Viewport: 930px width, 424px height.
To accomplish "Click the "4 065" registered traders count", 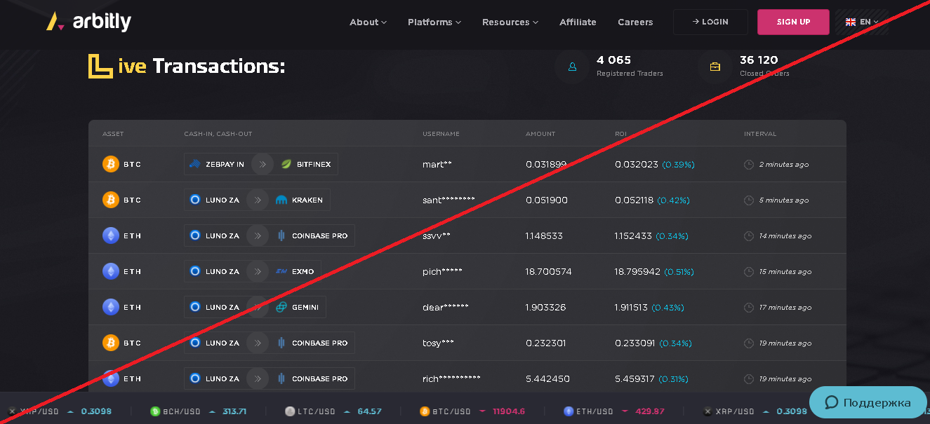I will coord(613,60).
